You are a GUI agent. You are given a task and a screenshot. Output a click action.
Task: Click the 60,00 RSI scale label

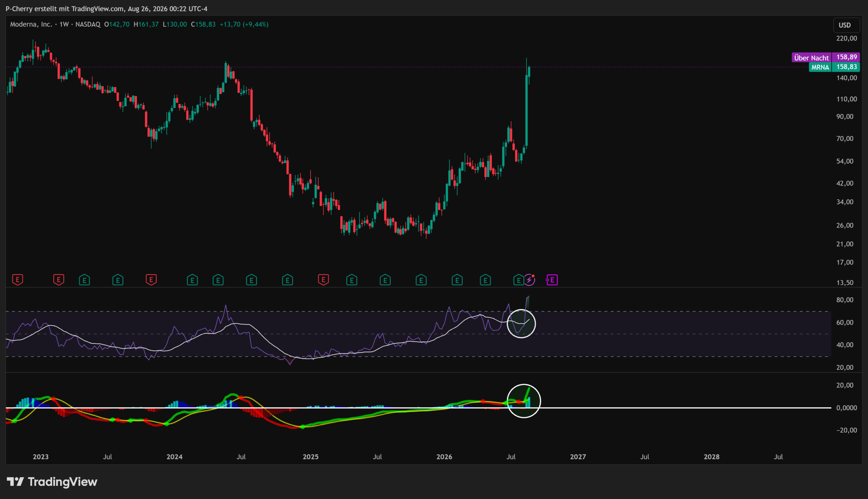(x=845, y=322)
